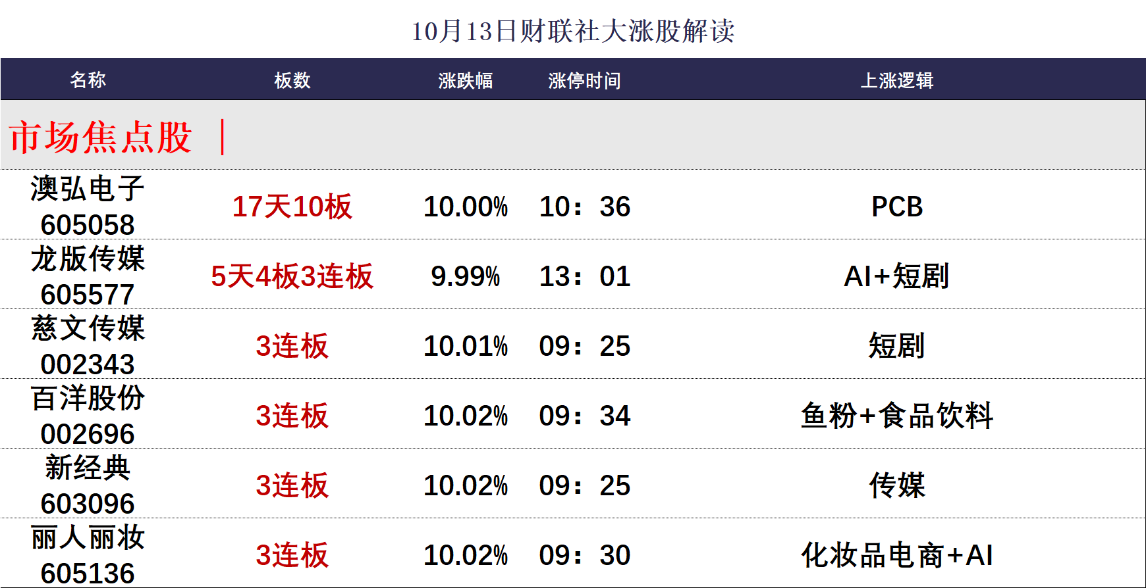
Task: Click the limit-up time 09:30
Action: 585,555
